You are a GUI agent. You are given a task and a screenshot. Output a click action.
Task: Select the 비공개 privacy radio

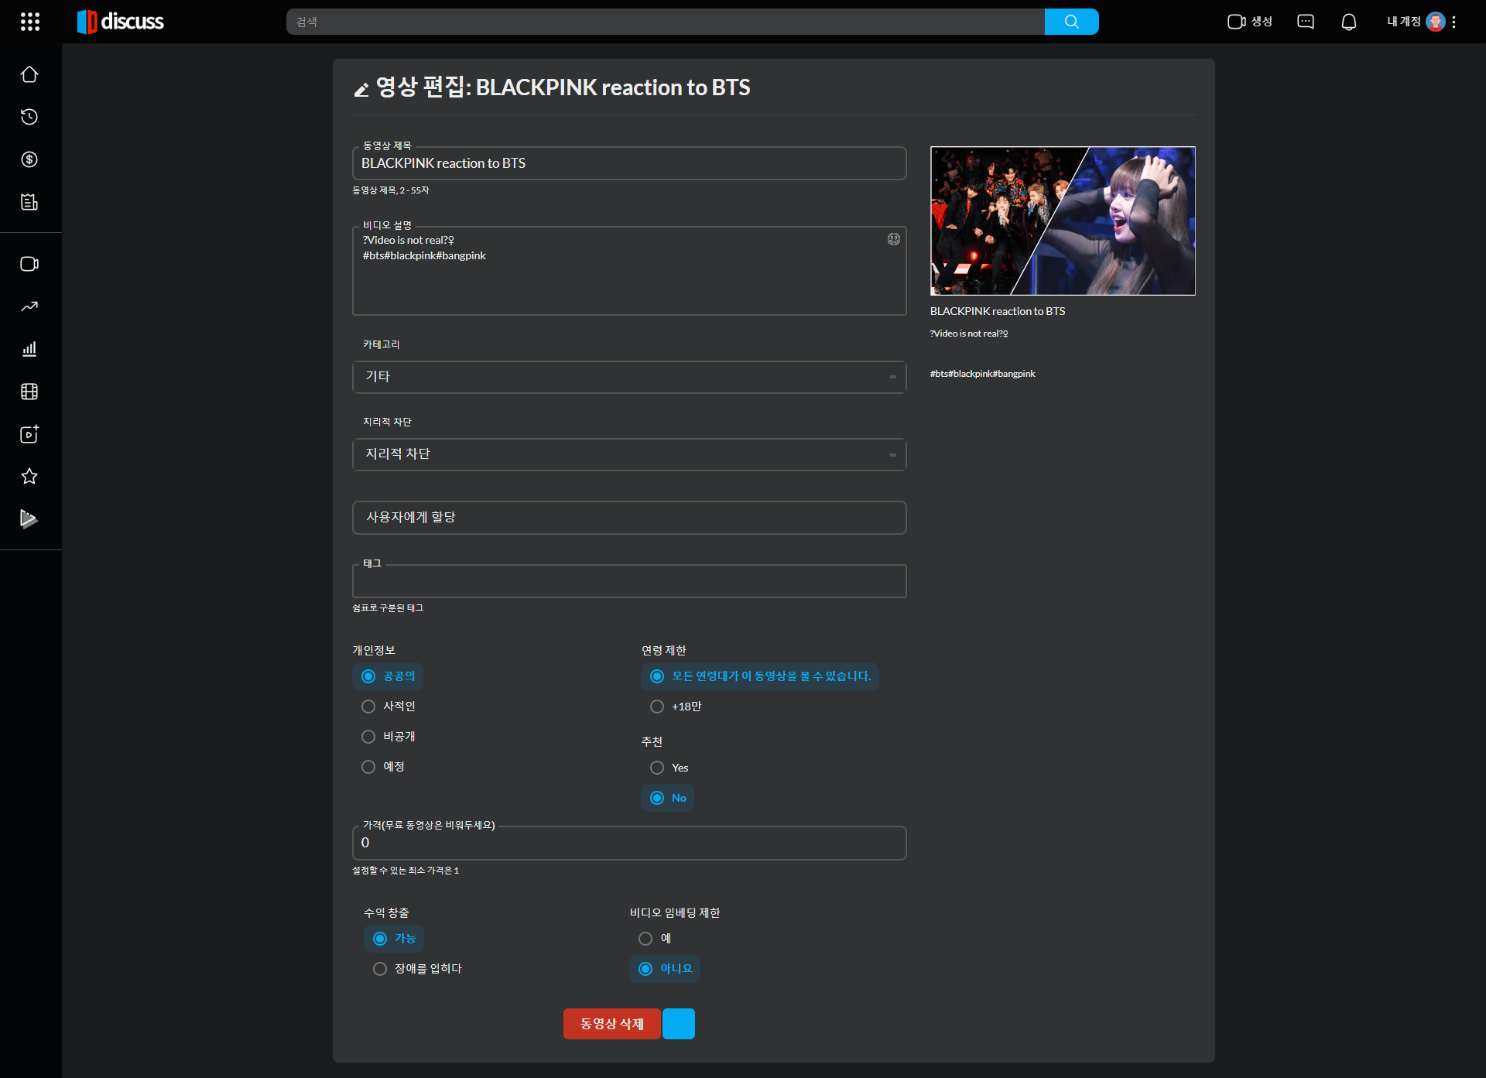pos(389,737)
